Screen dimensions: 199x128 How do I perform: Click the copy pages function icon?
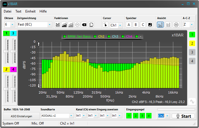91,25
